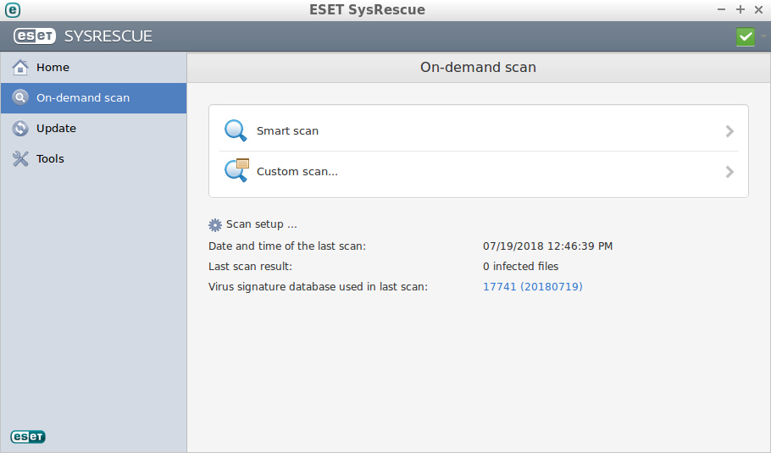Image resolution: width=771 pixels, height=453 pixels.
Task: Open virus signature database 17741 (20180719) link
Action: tap(533, 286)
